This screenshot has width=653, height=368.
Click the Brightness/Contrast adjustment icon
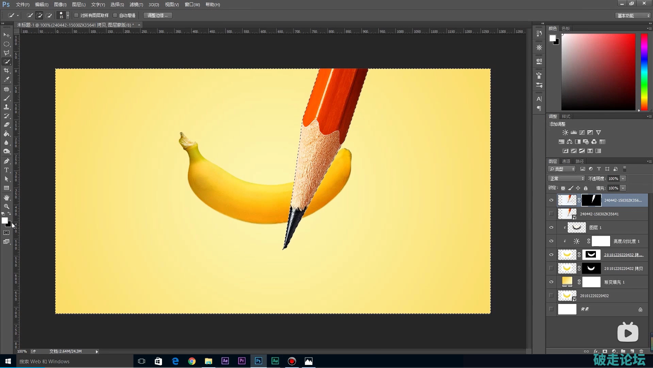coord(565,132)
